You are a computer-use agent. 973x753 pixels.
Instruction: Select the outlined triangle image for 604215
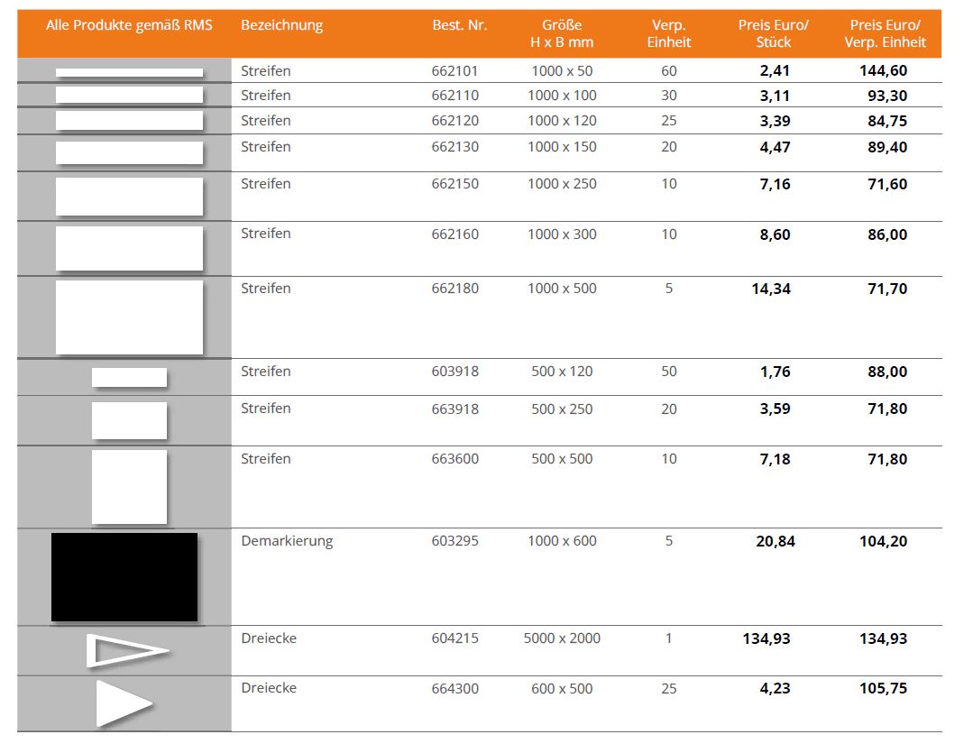point(127,650)
